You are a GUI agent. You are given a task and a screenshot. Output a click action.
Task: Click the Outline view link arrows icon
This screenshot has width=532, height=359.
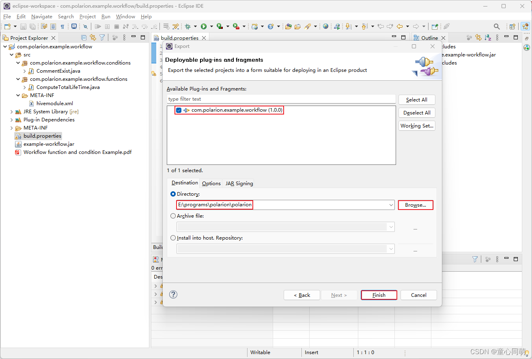(x=478, y=37)
